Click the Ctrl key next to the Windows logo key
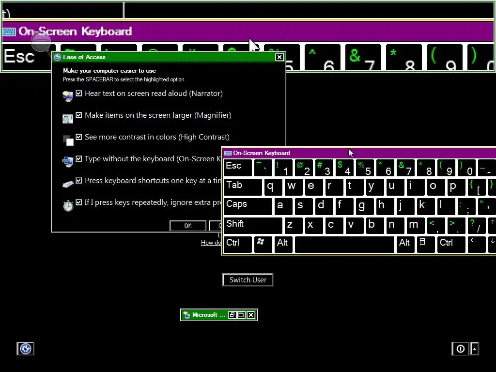This screenshot has width=496, height=372. pos(237,245)
